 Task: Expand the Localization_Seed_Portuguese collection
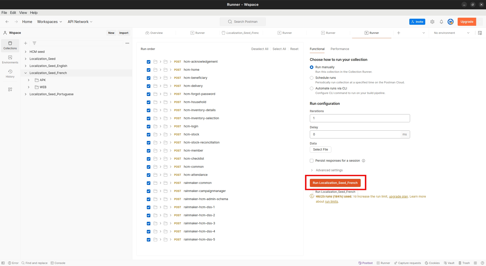tap(26, 94)
